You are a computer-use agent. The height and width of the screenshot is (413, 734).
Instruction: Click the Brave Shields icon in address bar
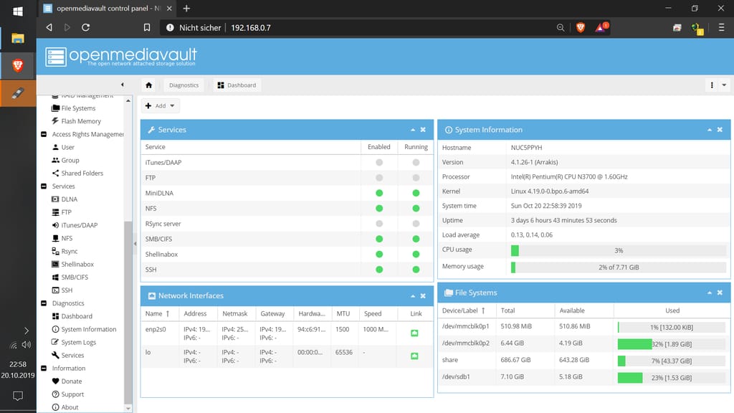[580, 27]
